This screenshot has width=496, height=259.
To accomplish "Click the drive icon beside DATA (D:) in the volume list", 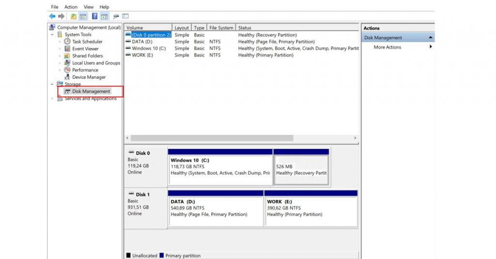I will pyautogui.click(x=128, y=42).
